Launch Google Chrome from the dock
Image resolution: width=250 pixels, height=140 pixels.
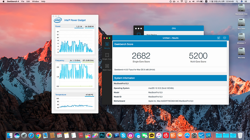[x=38, y=135]
